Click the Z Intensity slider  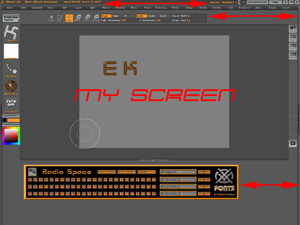click(154, 20)
